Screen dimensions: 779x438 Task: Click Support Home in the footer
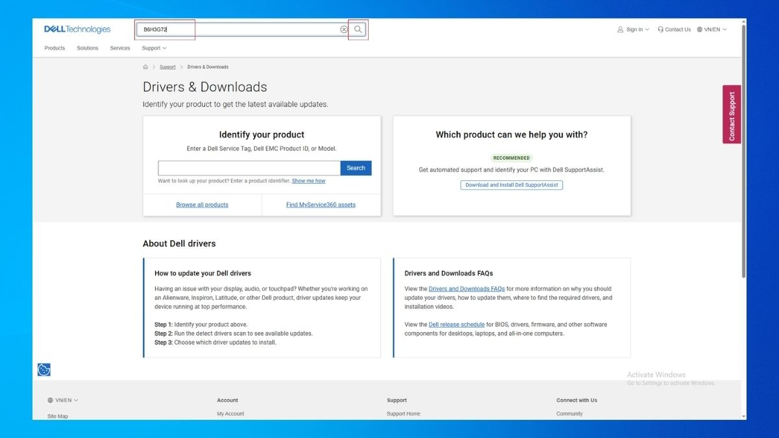click(x=403, y=414)
